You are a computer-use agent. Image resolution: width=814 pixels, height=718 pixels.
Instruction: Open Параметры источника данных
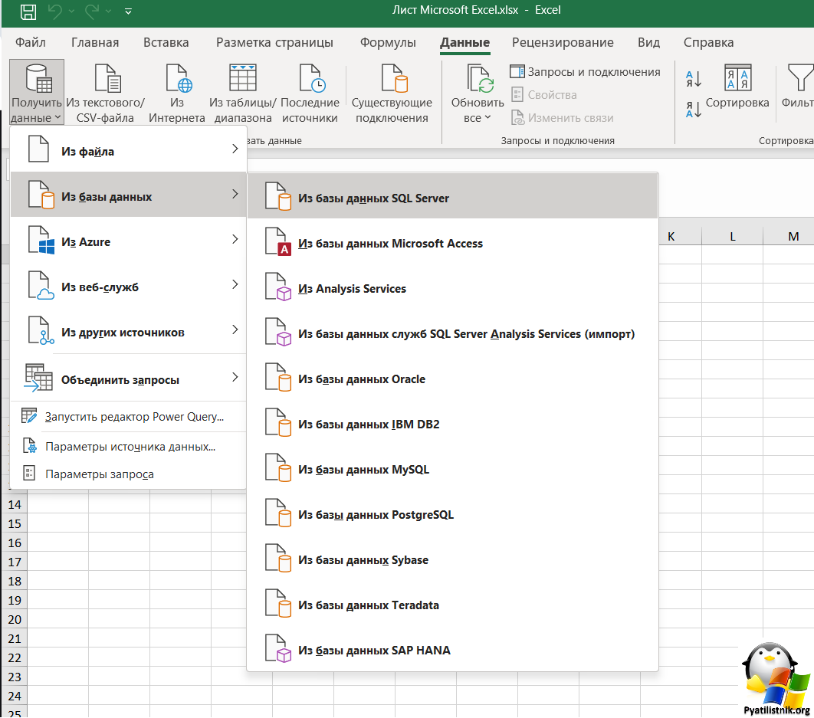[128, 447]
